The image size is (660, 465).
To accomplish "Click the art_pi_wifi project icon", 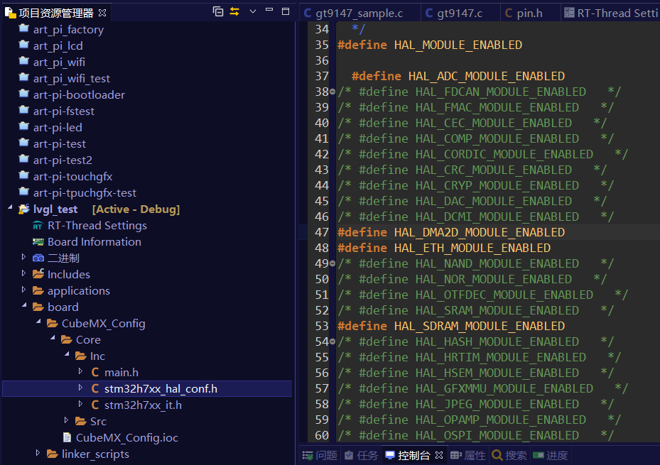I will pyautogui.click(x=24, y=61).
